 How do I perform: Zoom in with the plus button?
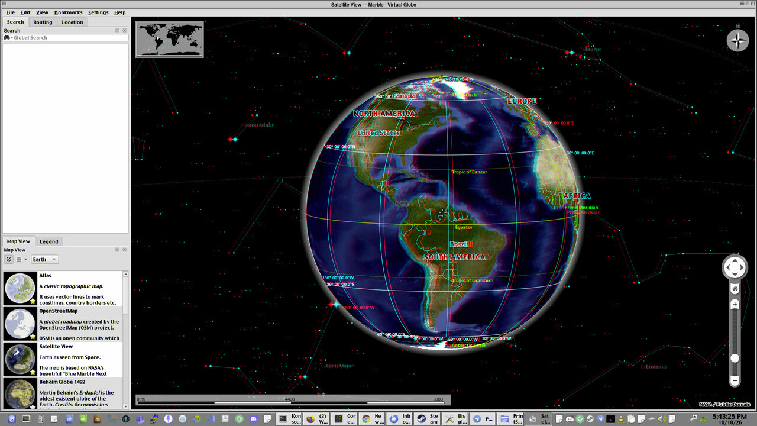pos(735,304)
